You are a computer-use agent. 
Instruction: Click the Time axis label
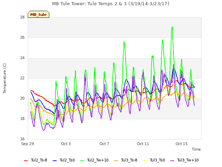pyautogui.click(x=196, y=149)
